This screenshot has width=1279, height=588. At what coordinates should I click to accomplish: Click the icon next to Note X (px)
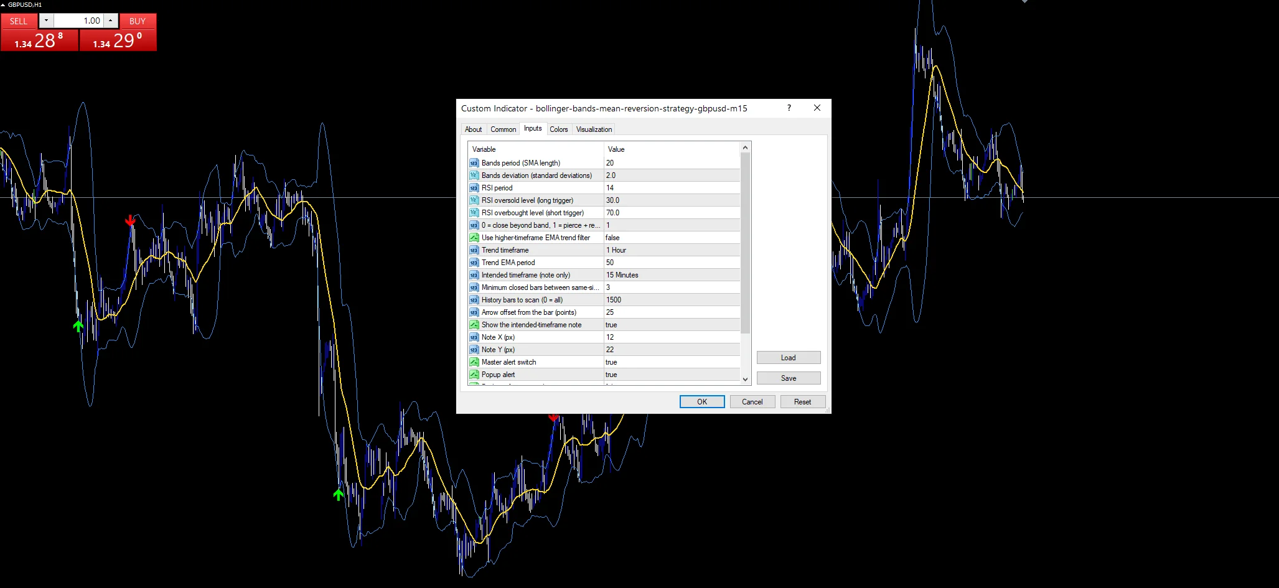tap(474, 337)
